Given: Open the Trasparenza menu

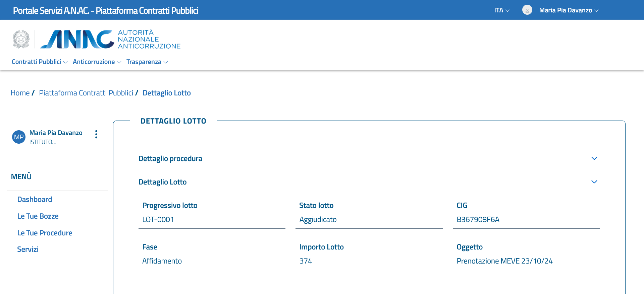Looking at the screenshot, I should coord(147,62).
